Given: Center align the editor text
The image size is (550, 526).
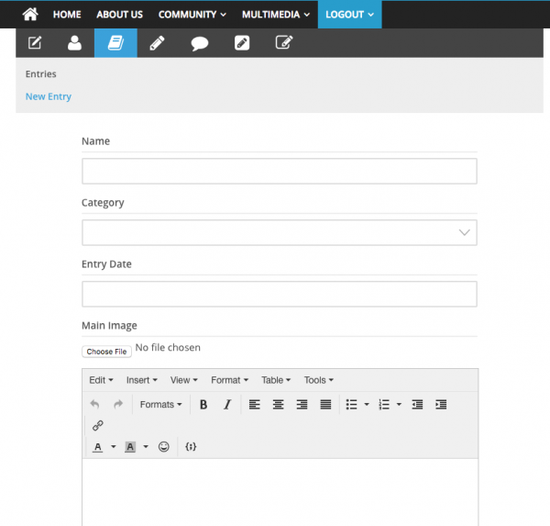Looking at the screenshot, I should coord(278,405).
